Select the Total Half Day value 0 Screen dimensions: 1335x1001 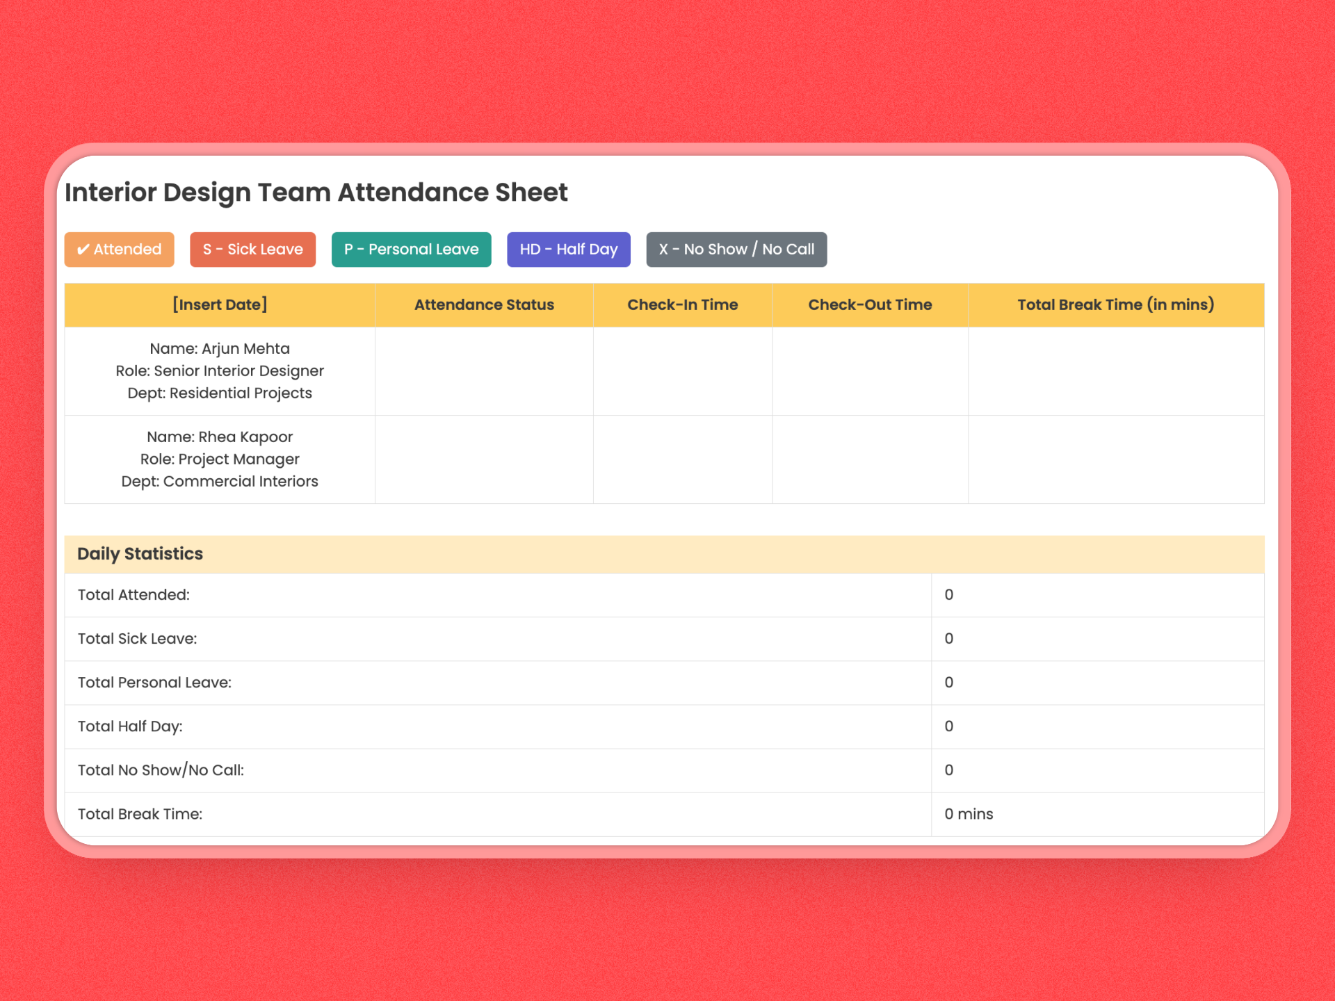point(948,726)
